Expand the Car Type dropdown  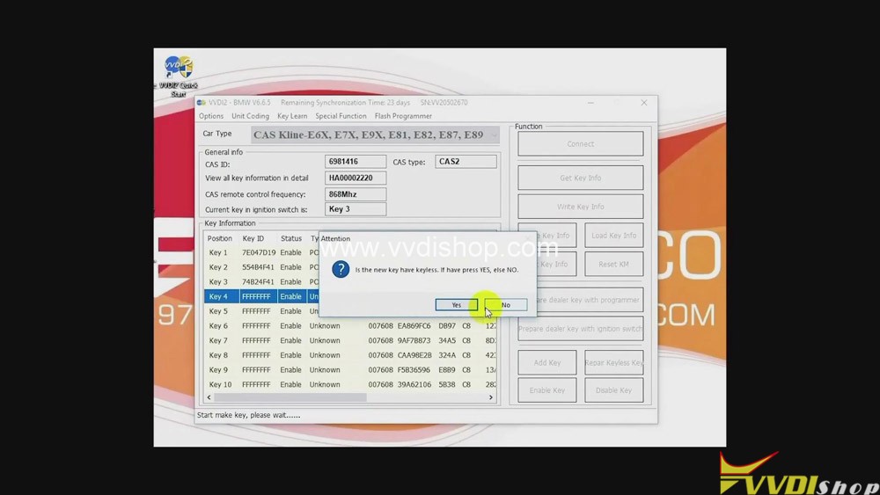tap(375, 135)
